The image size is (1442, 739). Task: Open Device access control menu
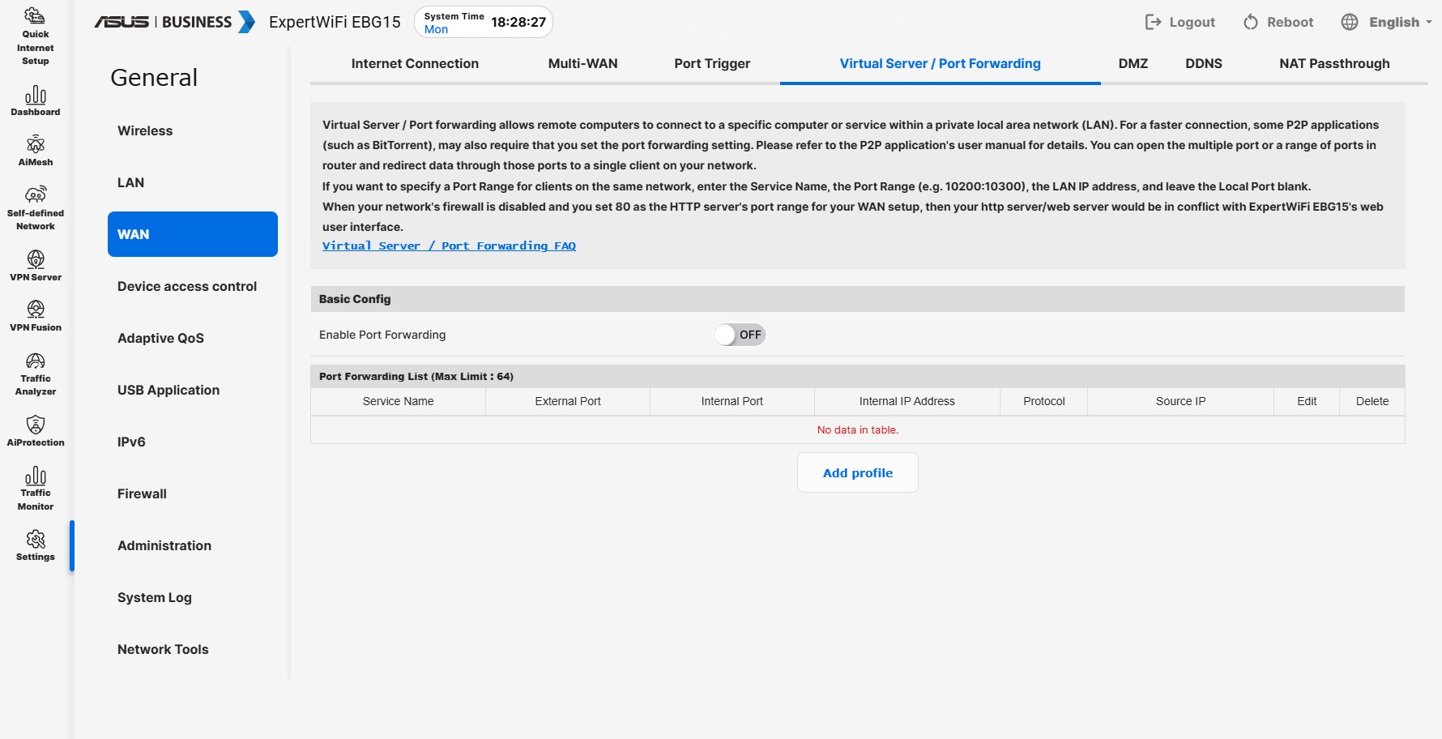(x=193, y=286)
